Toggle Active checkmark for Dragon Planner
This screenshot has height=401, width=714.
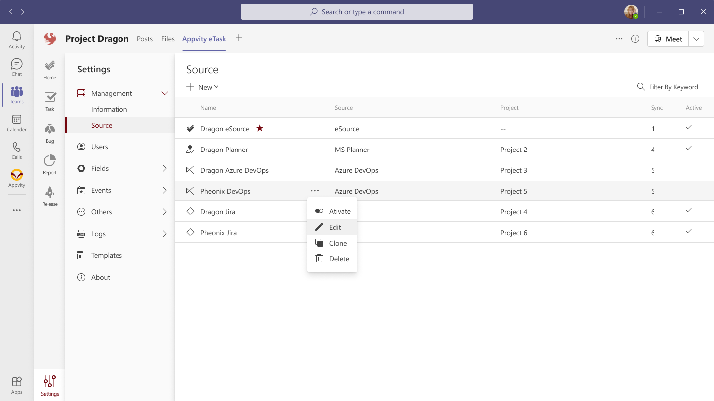[688, 149]
